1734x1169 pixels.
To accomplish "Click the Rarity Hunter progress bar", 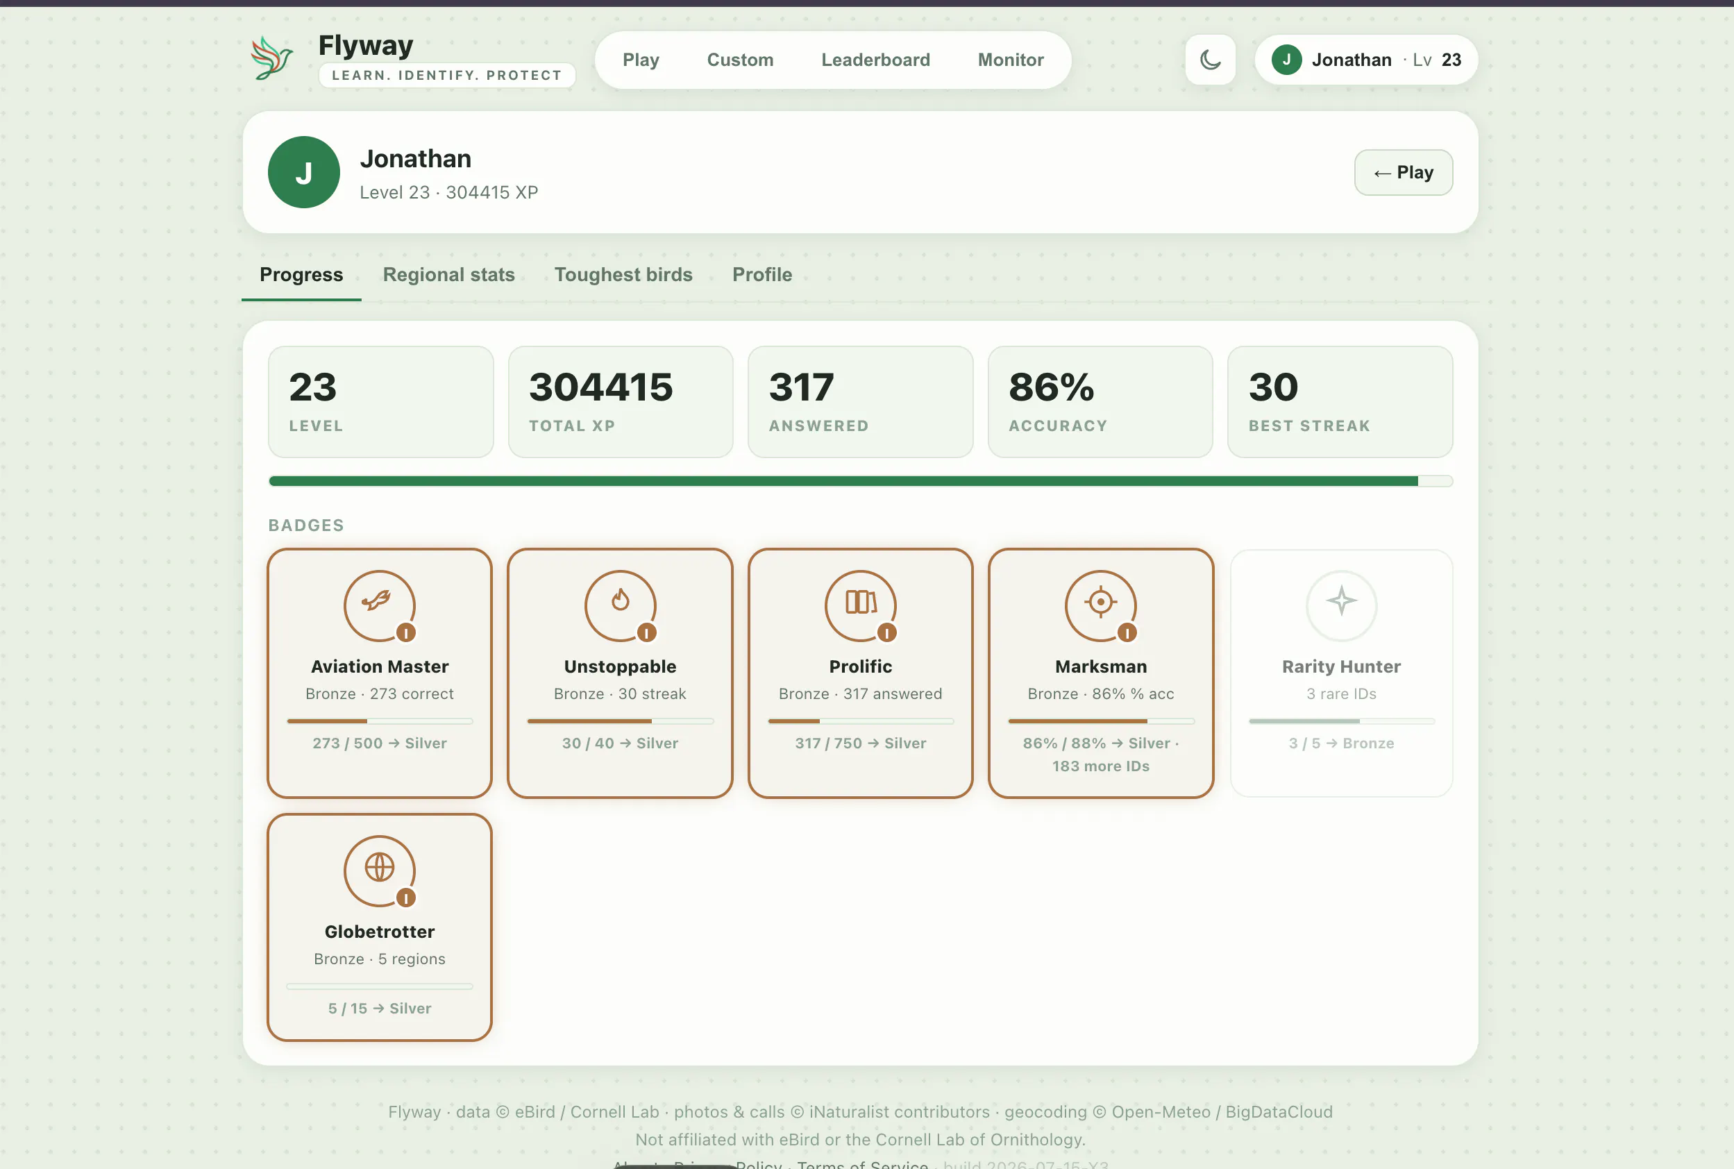I will [1341, 722].
